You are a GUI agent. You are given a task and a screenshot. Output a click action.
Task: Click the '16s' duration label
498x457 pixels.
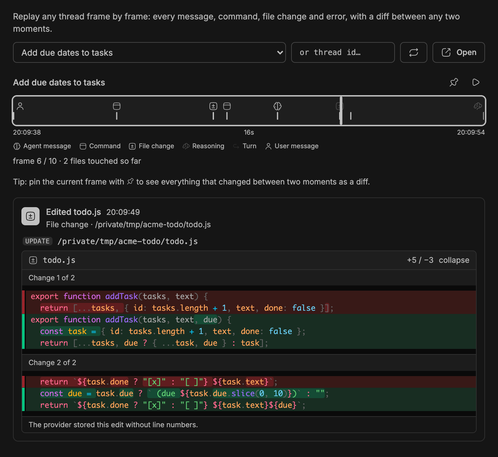pos(249,132)
